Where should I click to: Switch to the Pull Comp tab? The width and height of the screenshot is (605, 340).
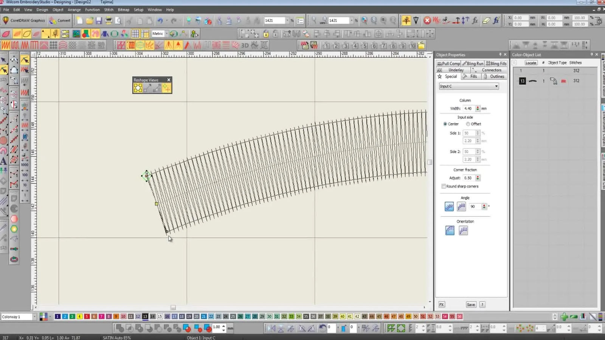[448, 63]
